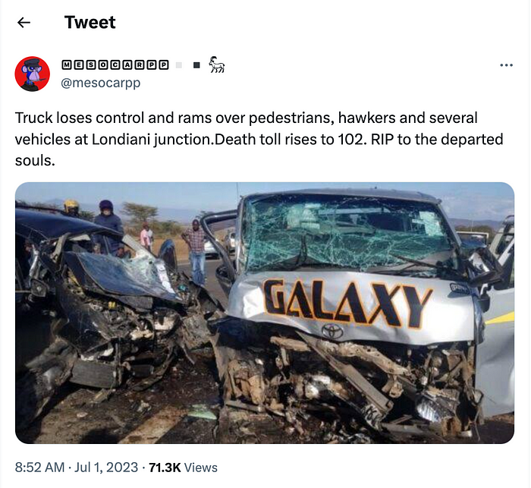
Task: Click the light gray square badge by name
Action: point(179,65)
